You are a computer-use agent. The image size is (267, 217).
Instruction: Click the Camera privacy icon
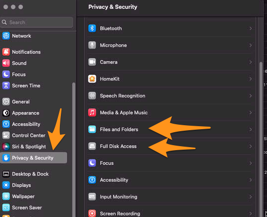click(92, 62)
